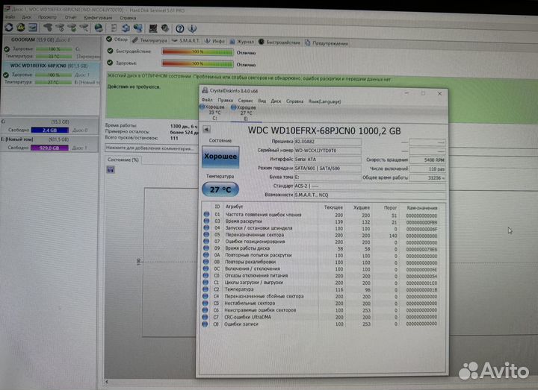The width and height of the screenshot is (538, 390).
Task: Click the CRC-ошибки UltraDMA row
Action: (321, 317)
